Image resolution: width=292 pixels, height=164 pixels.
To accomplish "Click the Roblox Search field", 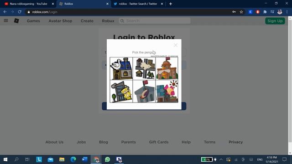I will tap(155, 21).
